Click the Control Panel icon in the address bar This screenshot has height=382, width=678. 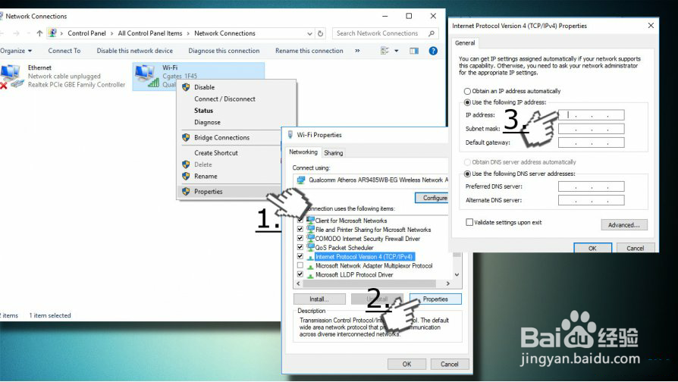coord(53,33)
